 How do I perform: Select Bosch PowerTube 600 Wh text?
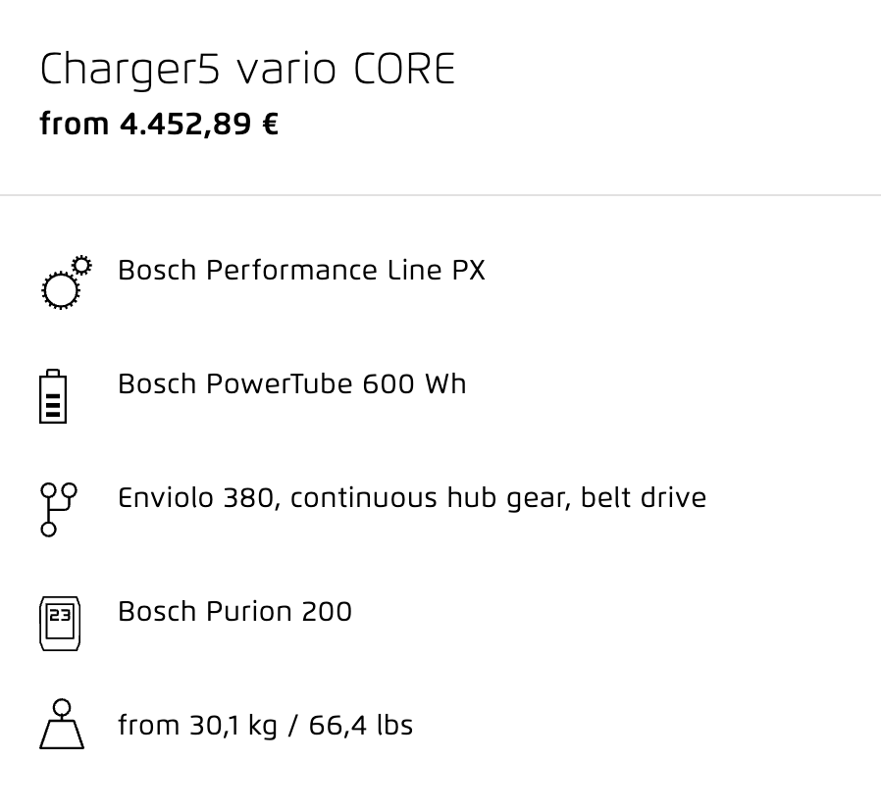pos(292,384)
